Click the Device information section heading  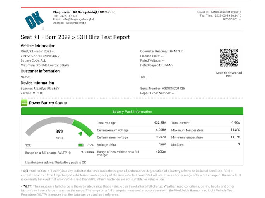click(37, 83)
